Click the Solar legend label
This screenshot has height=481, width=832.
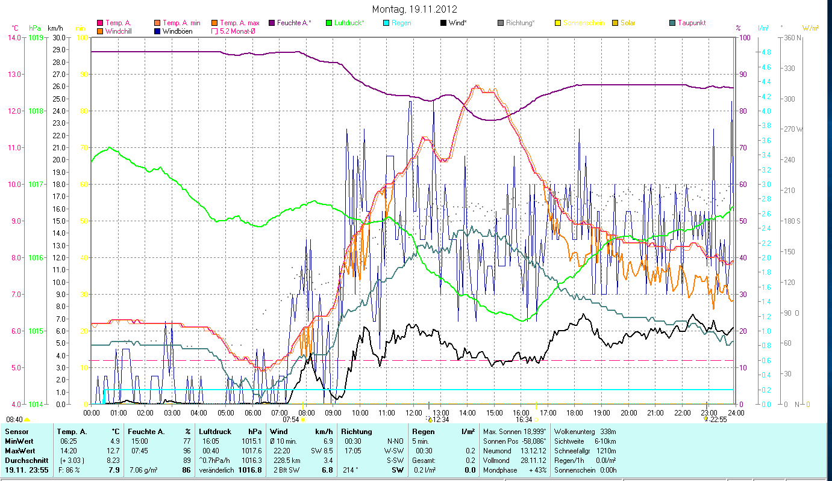[x=628, y=23]
